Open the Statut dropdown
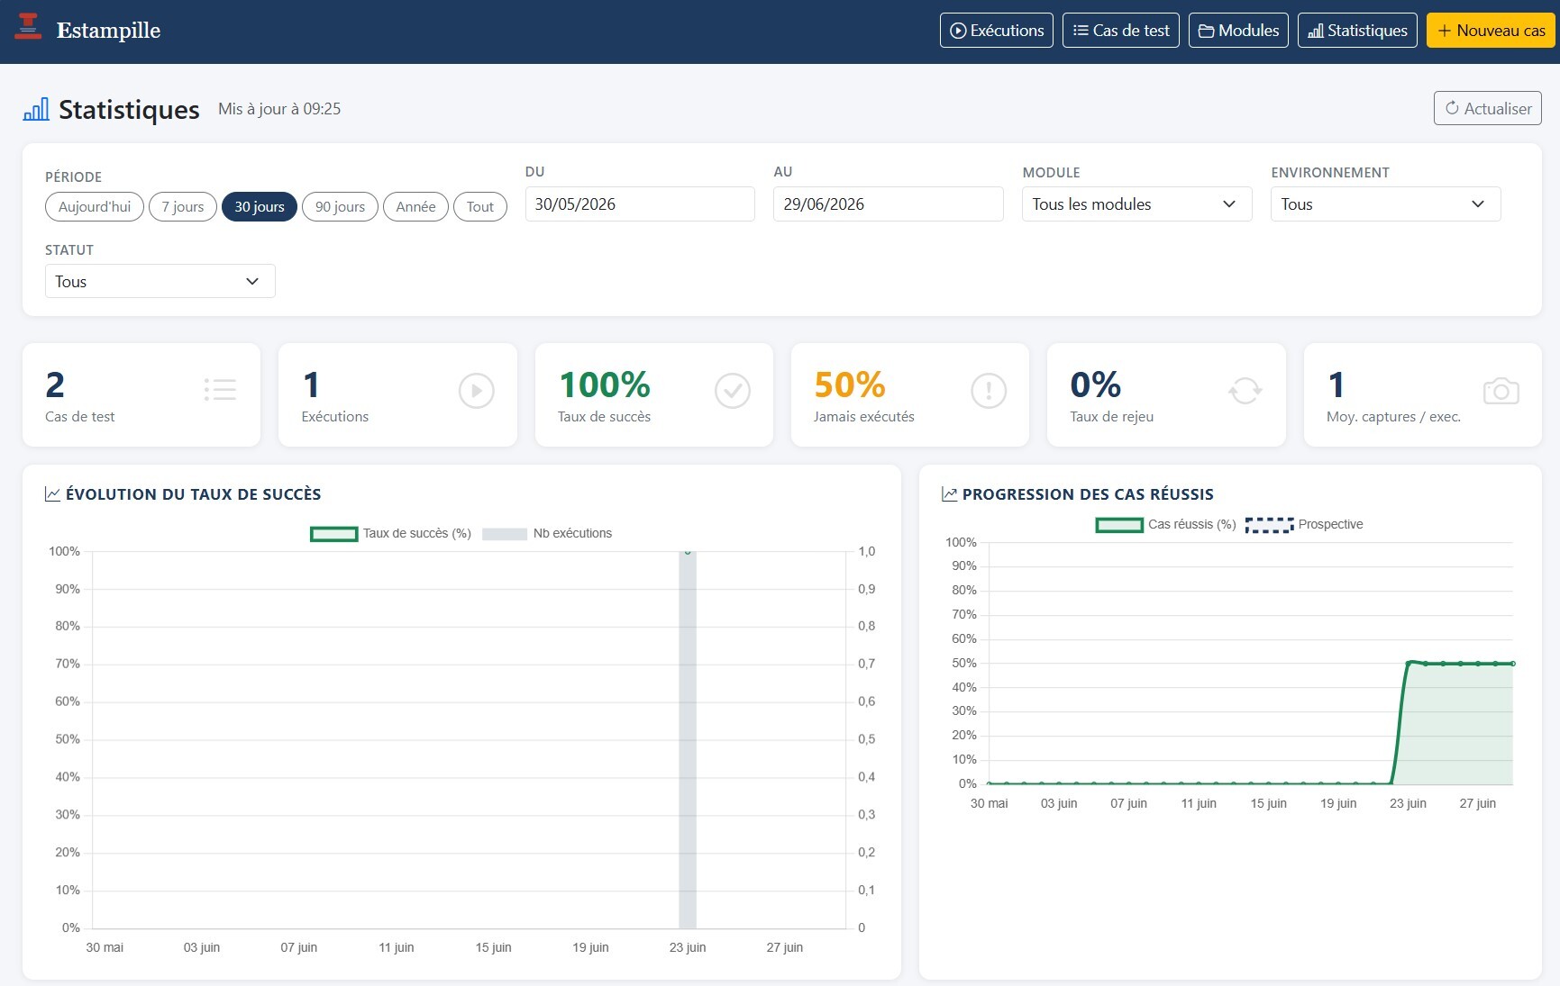This screenshot has width=1560, height=986. (x=160, y=282)
